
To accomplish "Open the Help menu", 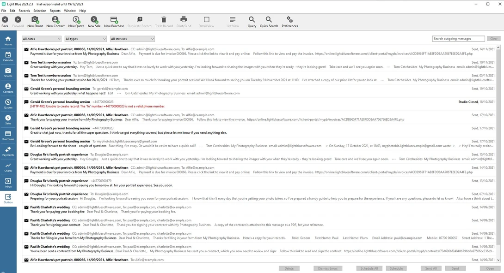I will point(83,11).
